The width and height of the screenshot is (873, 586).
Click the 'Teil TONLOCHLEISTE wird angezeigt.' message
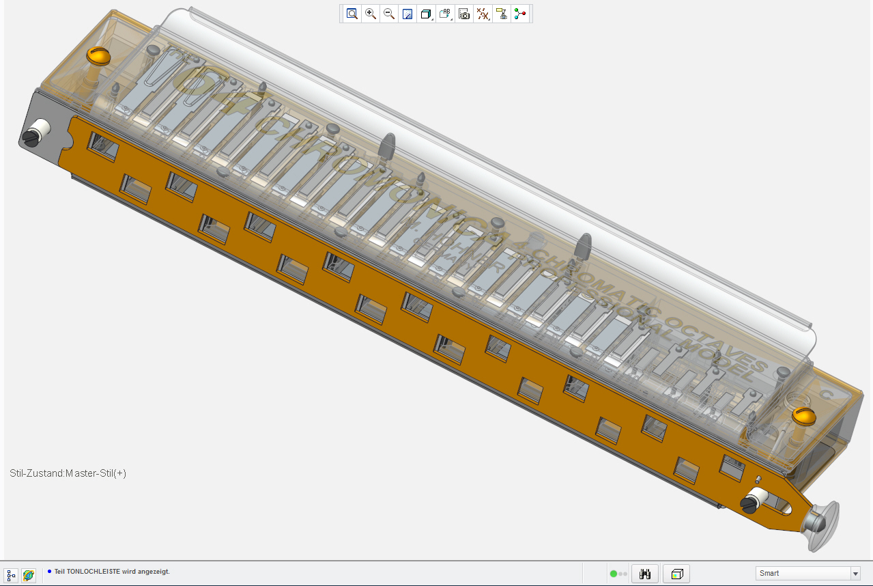click(x=113, y=572)
